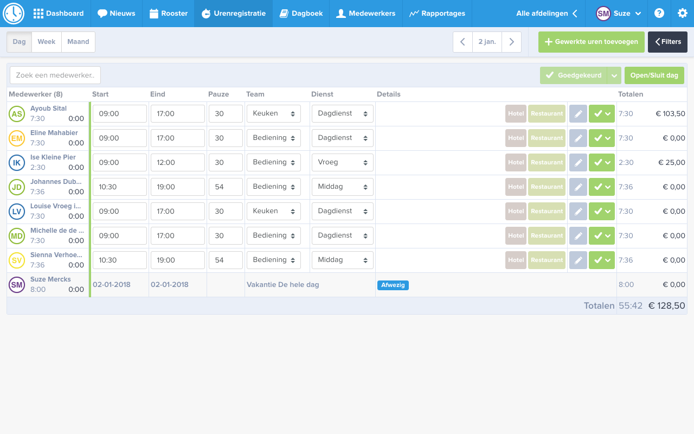The width and height of the screenshot is (694, 434).
Task: Open Suze user account menu
Action: click(x=619, y=14)
